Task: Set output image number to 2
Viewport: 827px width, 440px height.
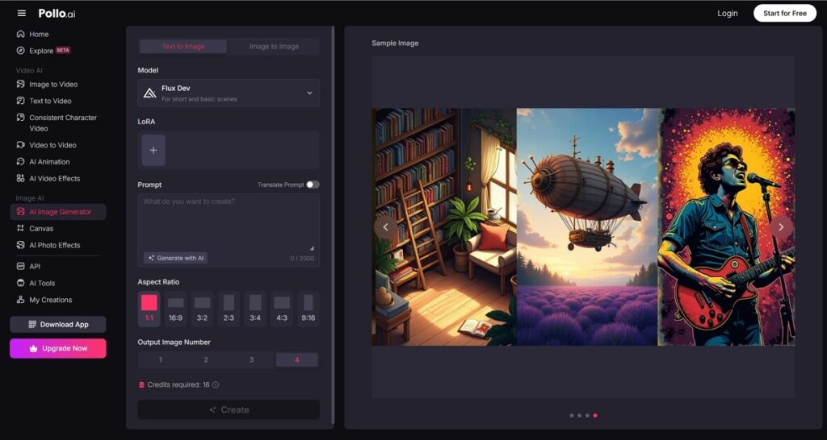Action: tap(206, 359)
